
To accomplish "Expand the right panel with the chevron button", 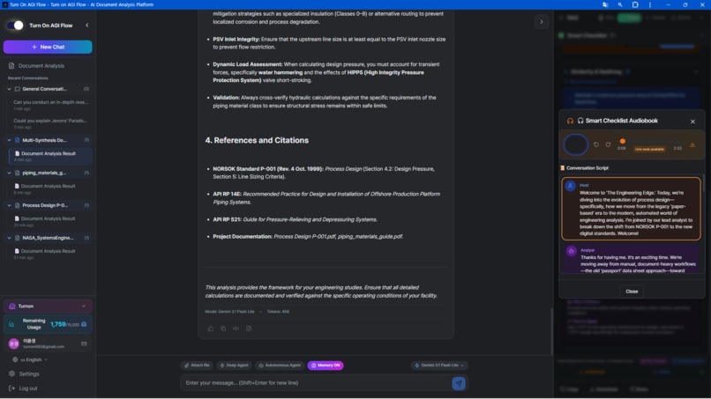I will (542, 22).
